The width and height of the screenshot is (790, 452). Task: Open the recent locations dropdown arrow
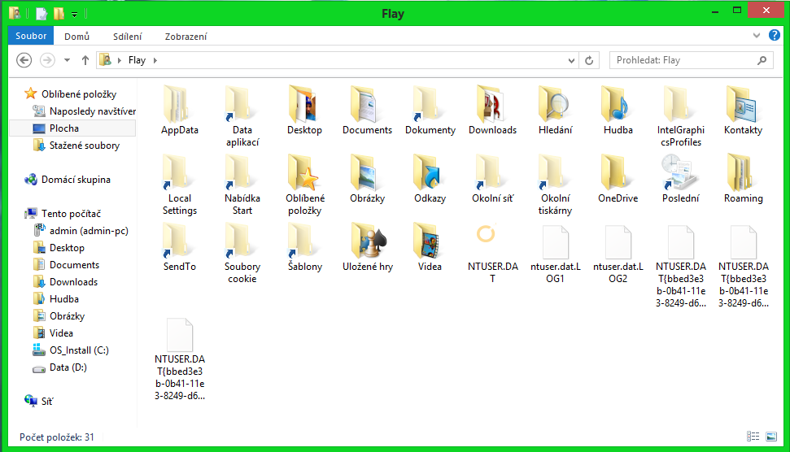(67, 60)
